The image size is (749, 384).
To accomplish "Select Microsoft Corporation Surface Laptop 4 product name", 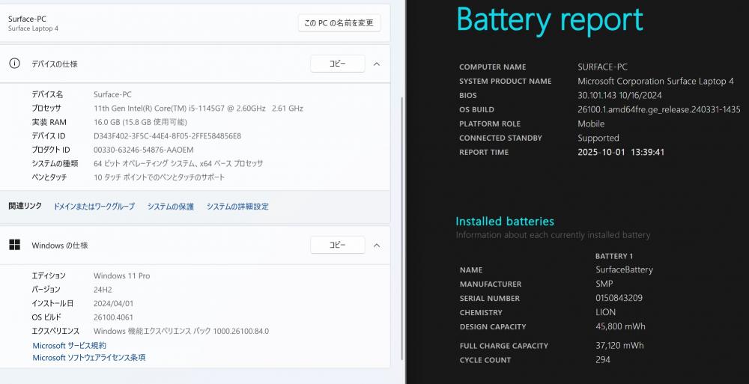I will [655, 81].
